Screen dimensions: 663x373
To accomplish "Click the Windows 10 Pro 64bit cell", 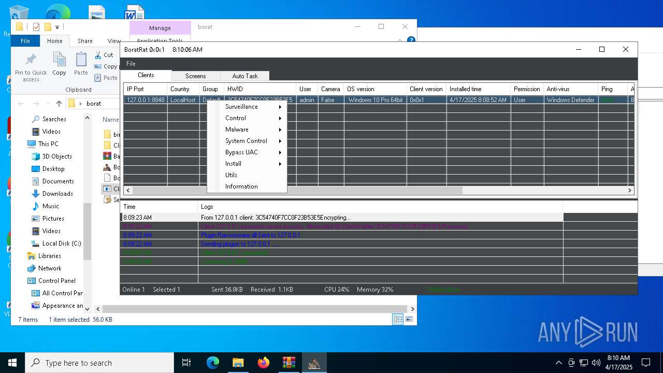I will [x=376, y=100].
